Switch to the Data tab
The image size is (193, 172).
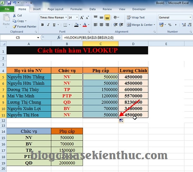(92, 9)
